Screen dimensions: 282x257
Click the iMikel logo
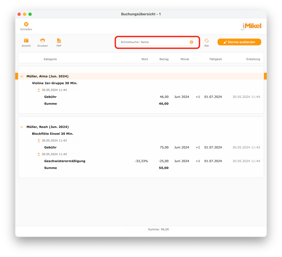251,26
